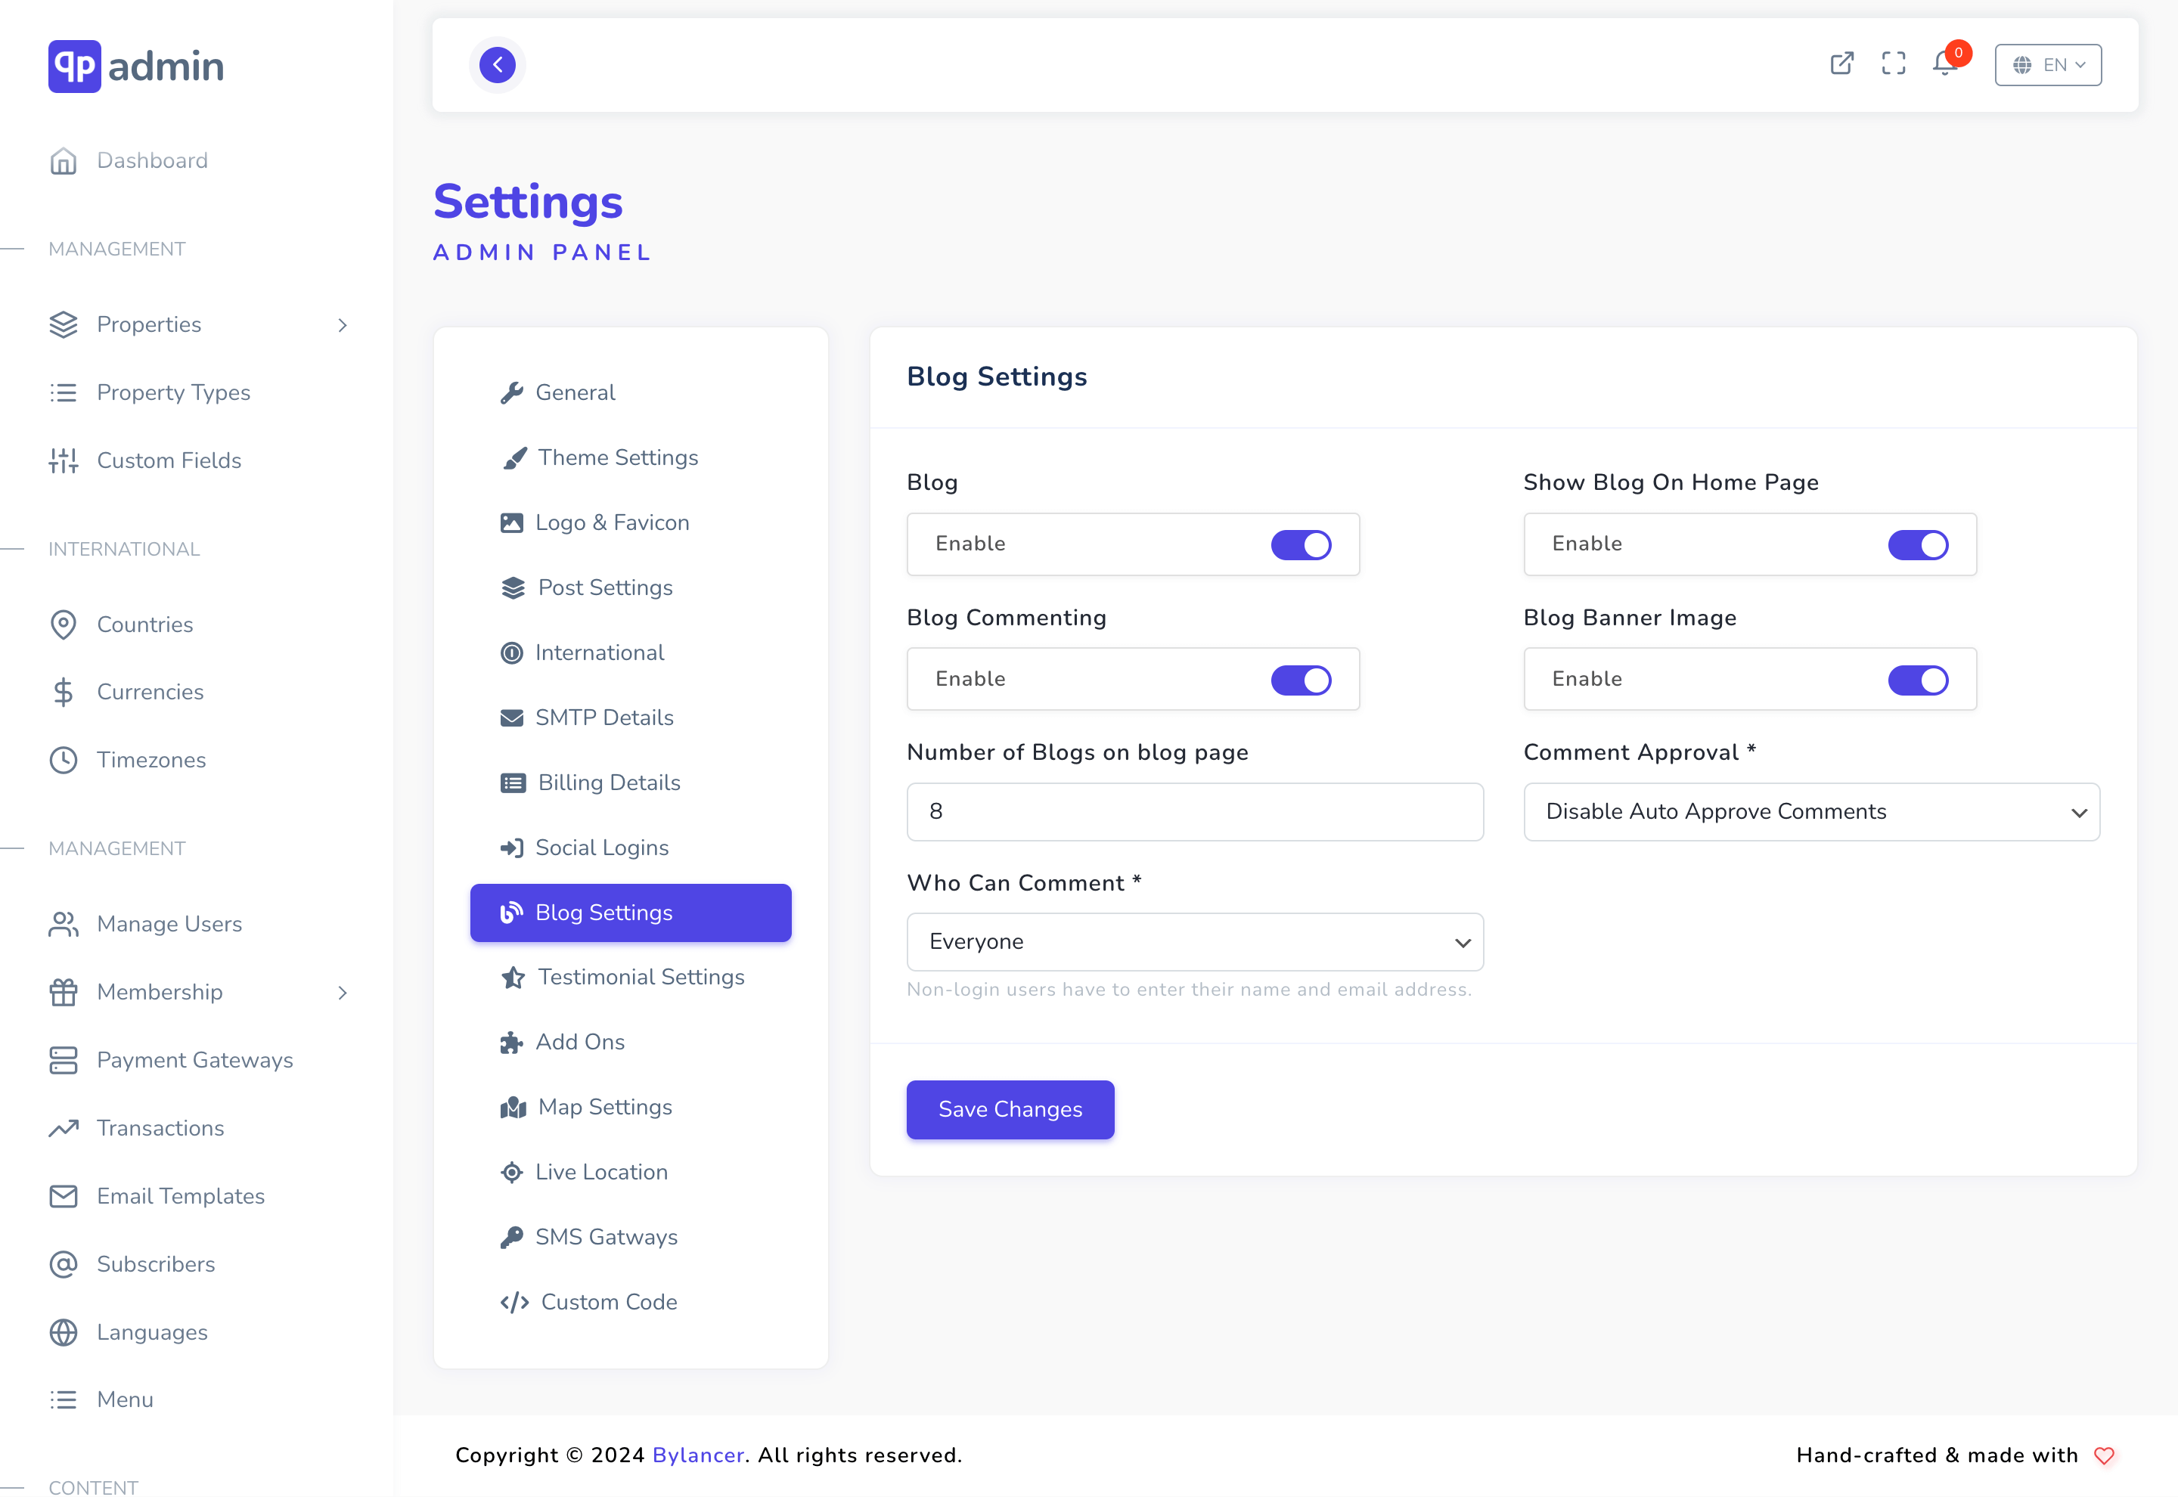
Task: Open Countries in the sidebar
Action: tap(144, 625)
